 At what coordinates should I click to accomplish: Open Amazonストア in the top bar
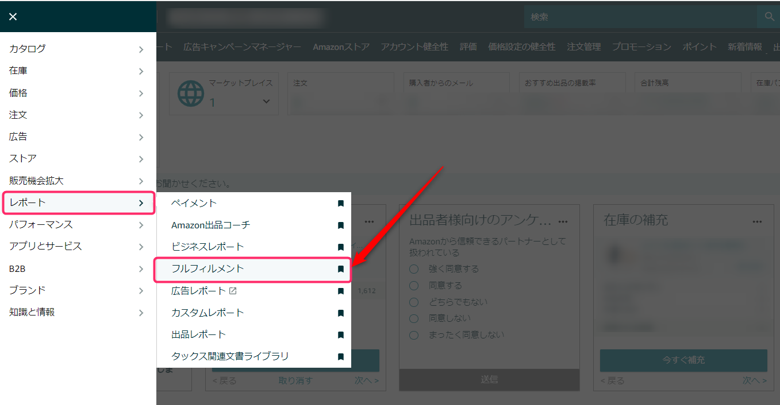pos(341,47)
